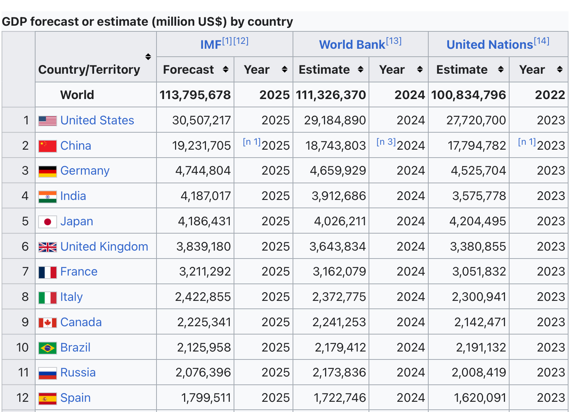Open the United States country link

97,120
